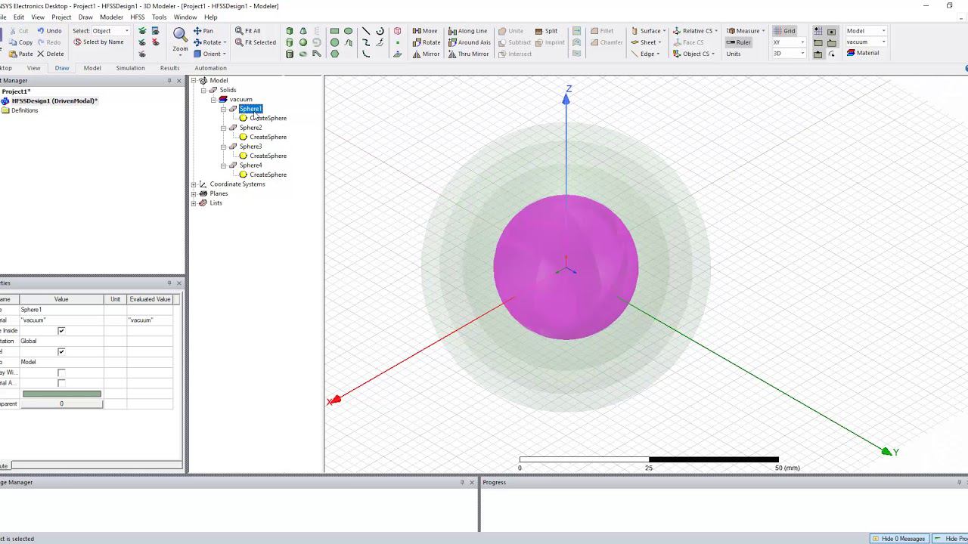The height and width of the screenshot is (544, 968).
Task: Click the Mirror objects tool
Action: coord(426,54)
